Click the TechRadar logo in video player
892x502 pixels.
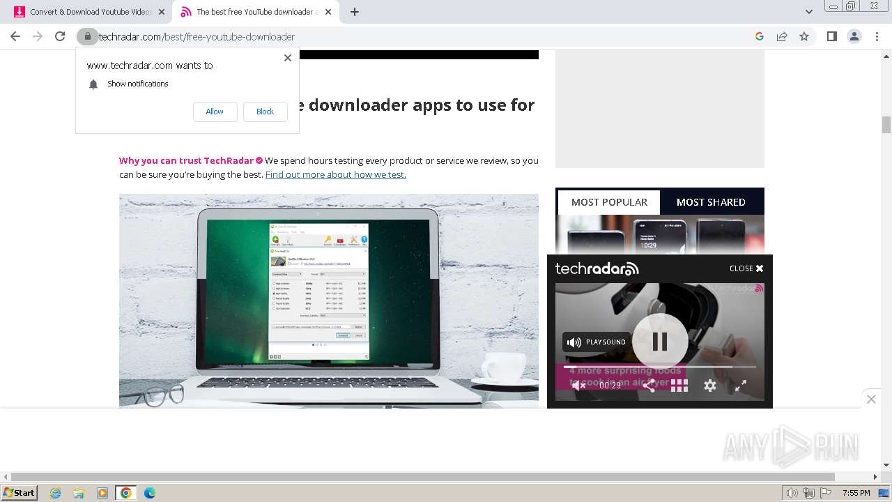click(x=597, y=268)
